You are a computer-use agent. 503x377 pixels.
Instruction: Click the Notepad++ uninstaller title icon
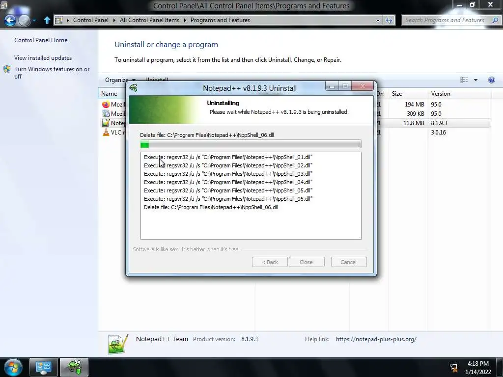pos(134,88)
